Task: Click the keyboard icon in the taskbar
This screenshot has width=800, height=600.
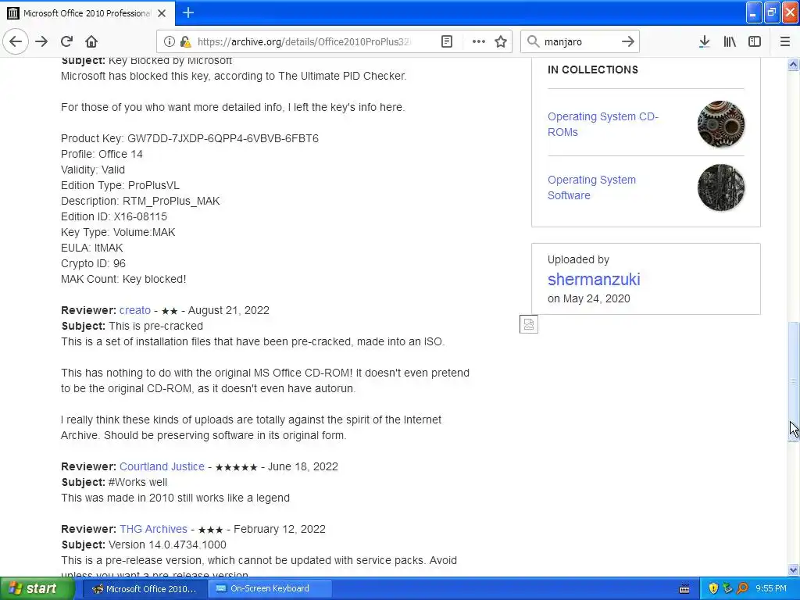Action: click(x=684, y=589)
